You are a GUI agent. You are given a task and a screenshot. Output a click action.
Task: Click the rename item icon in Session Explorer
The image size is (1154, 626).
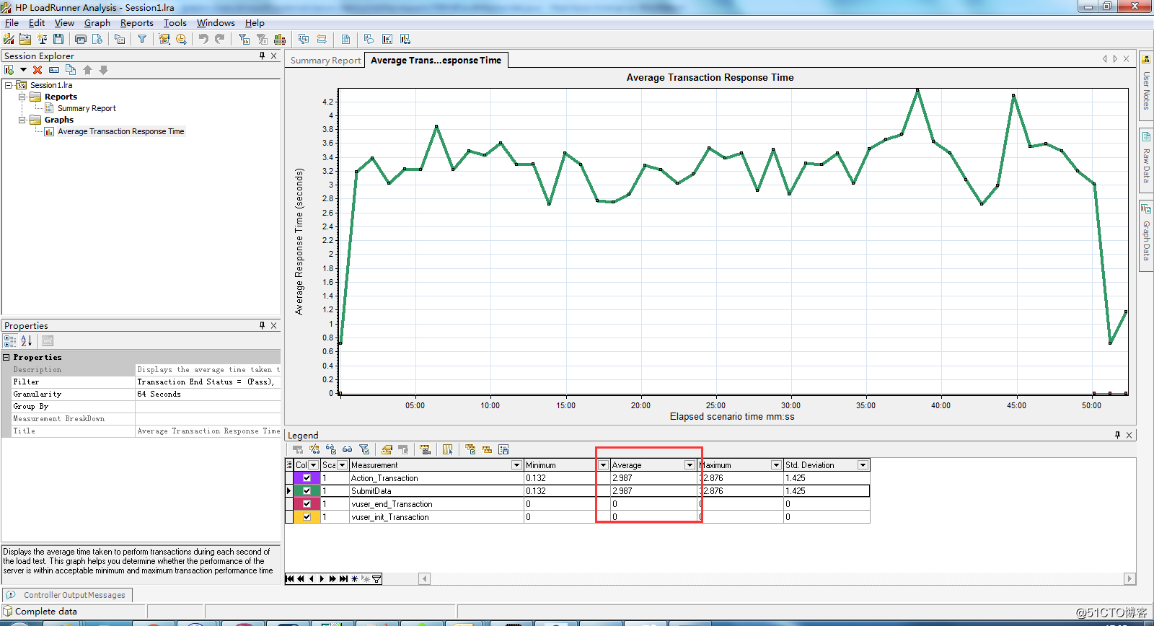(x=54, y=70)
